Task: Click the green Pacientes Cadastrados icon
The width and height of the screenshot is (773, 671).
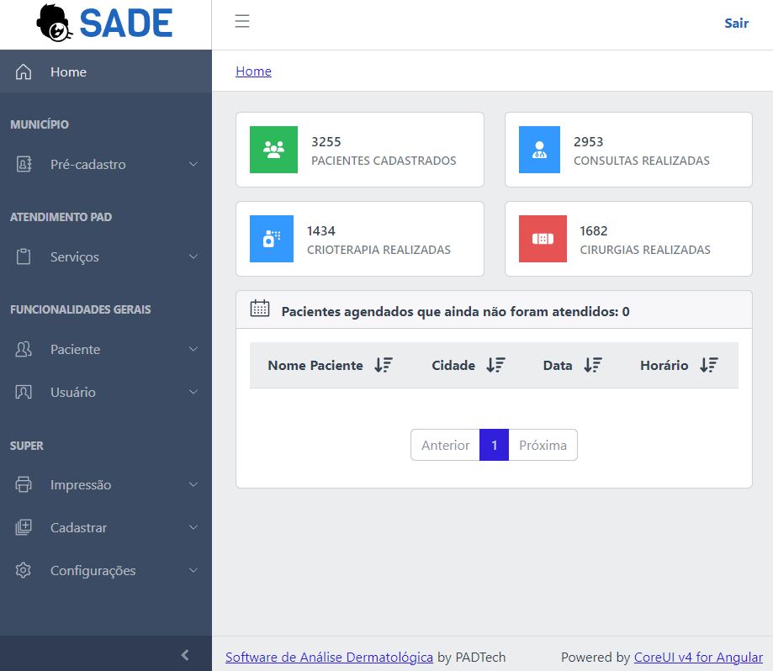Action: click(273, 149)
